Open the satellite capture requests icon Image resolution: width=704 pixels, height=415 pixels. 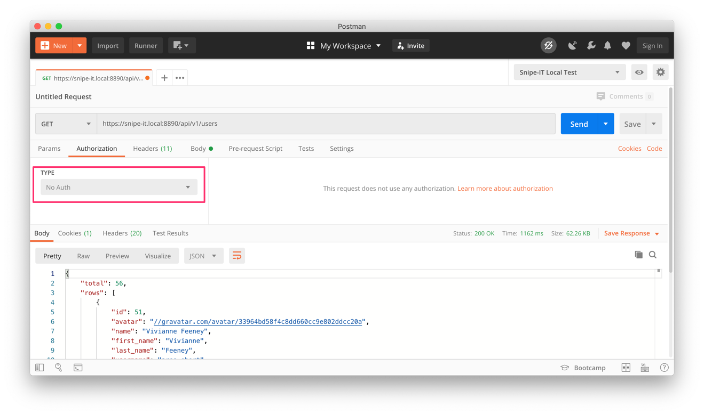pos(572,46)
